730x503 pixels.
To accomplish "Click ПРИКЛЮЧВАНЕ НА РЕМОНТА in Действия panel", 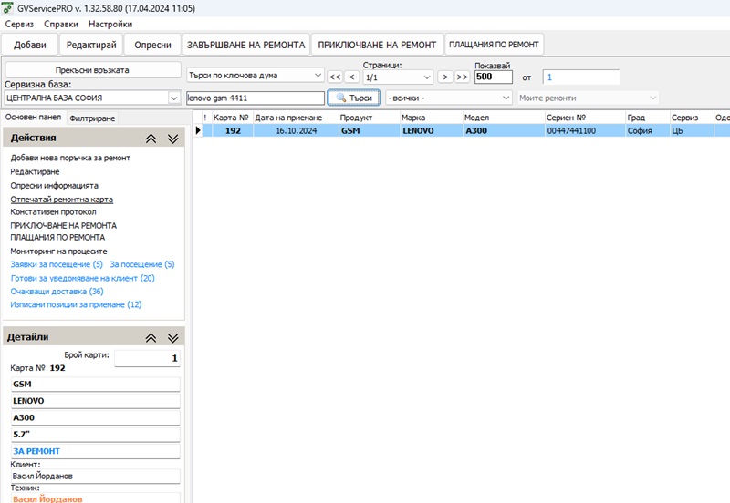I will 63,225.
